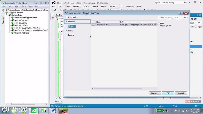Tick the ShoppingCart project checkbox
The height and width of the screenshot is (114, 203).
pyautogui.click(x=93, y=24)
